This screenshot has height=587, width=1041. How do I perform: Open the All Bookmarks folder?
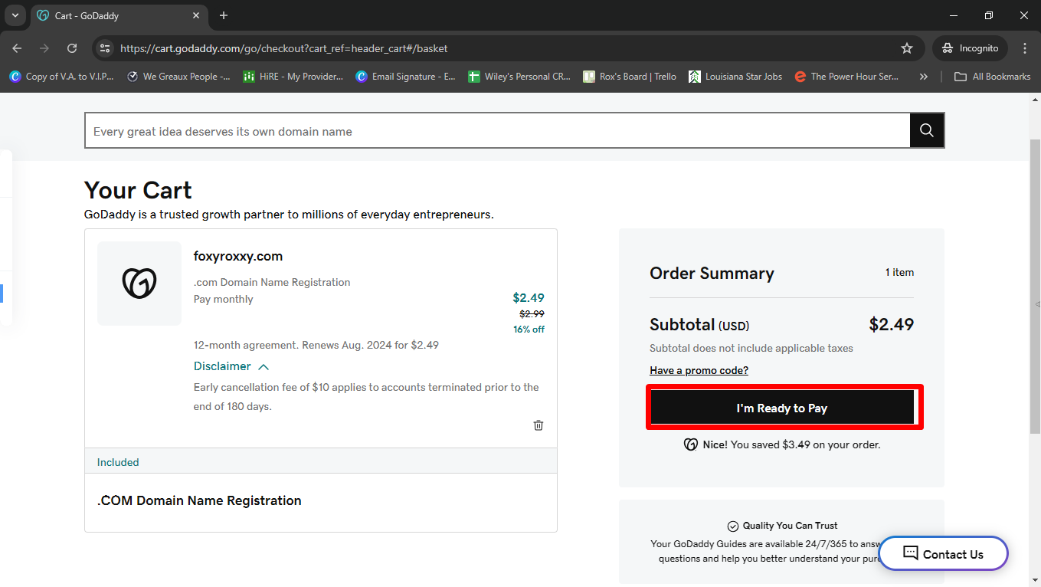tap(992, 77)
